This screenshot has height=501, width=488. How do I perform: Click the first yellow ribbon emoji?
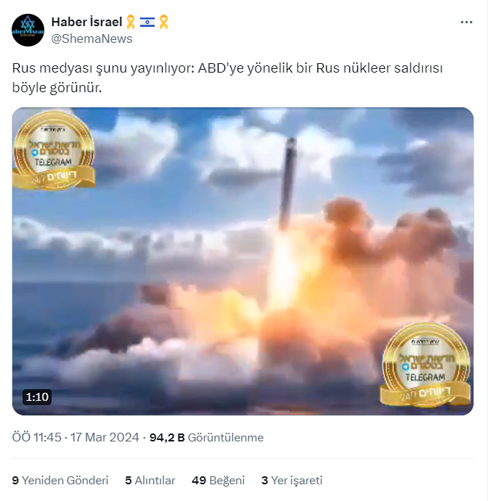point(131,22)
